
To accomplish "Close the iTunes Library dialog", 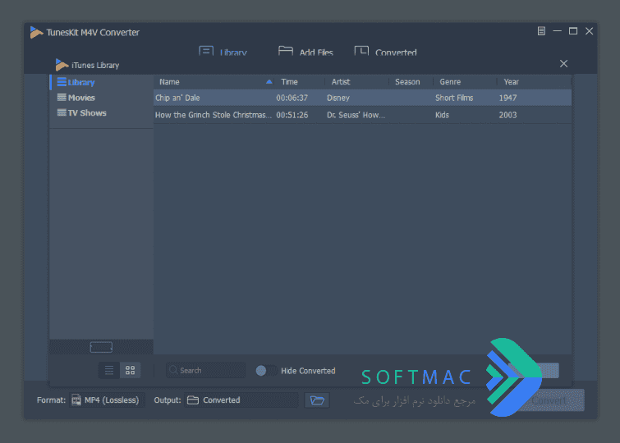I will click(x=563, y=64).
